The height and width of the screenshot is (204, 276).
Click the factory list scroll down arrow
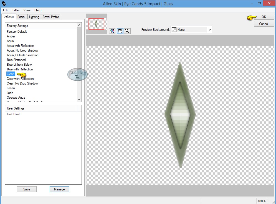[79, 99]
